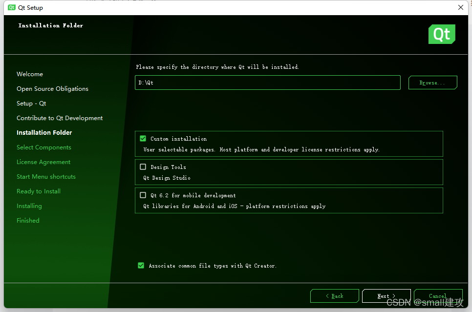Toggle Associate common file types with Qt Creator
472x312 pixels.
(x=141, y=265)
